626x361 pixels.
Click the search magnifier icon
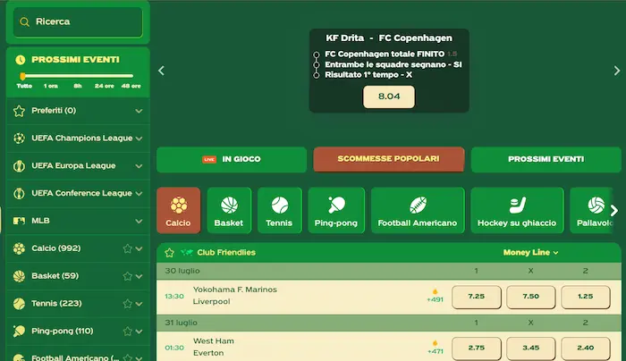[x=24, y=22]
